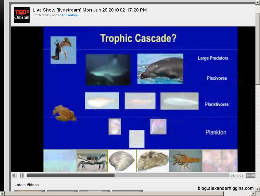
Task: Click the dolphin image in the video
Action: point(160,69)
